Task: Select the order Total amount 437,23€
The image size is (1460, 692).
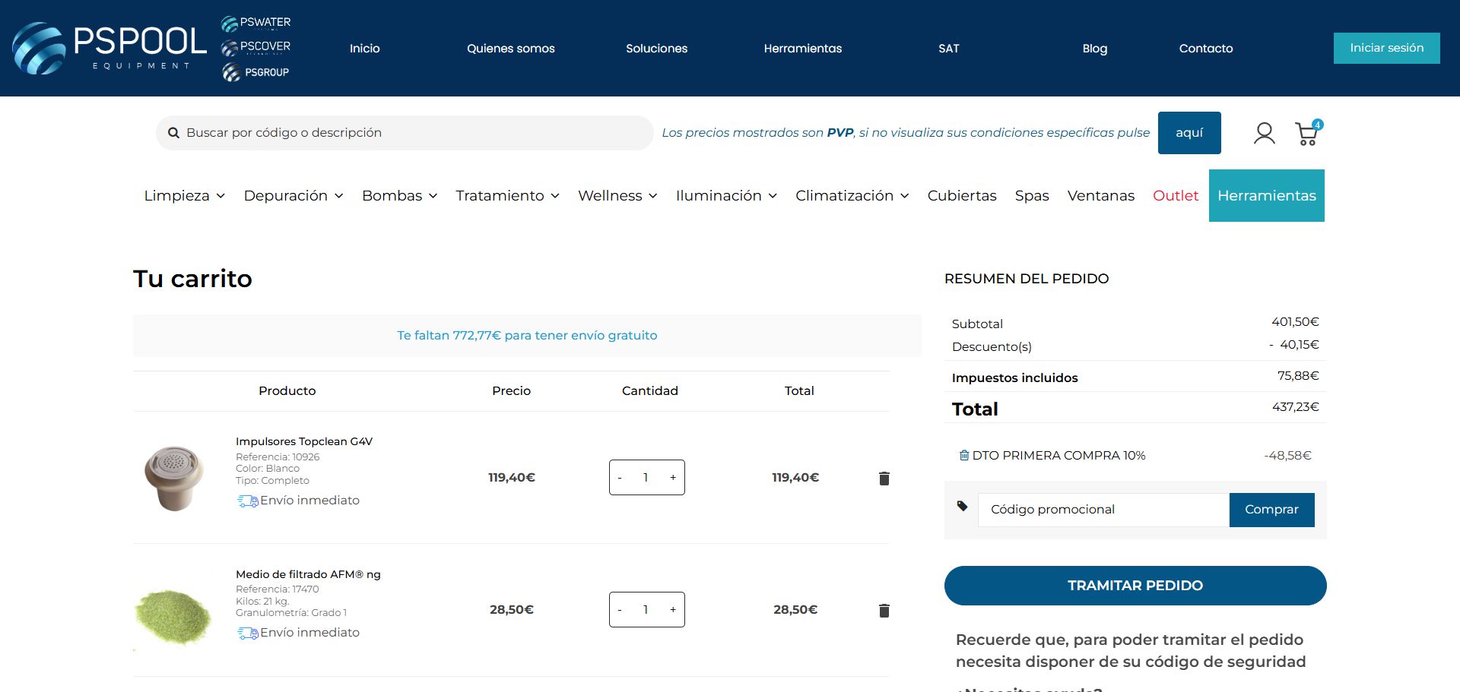Action: click(x=1296, y=407)
